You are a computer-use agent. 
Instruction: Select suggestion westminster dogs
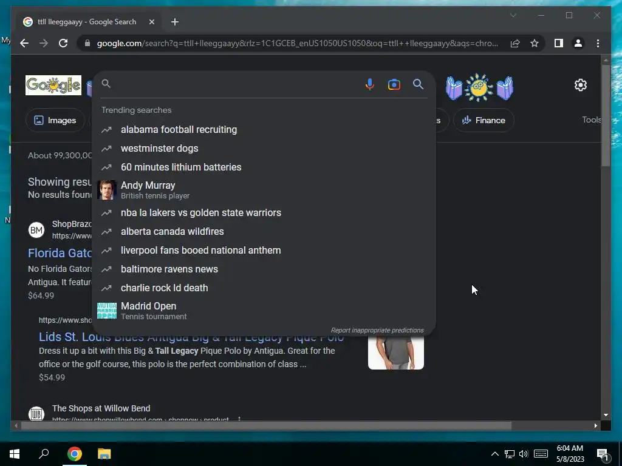click(x=264, y=148)
